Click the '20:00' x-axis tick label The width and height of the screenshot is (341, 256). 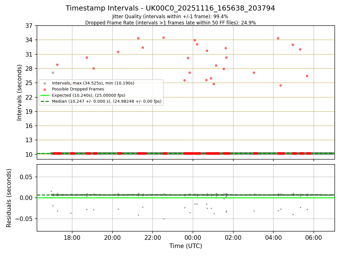coord(112,238)
